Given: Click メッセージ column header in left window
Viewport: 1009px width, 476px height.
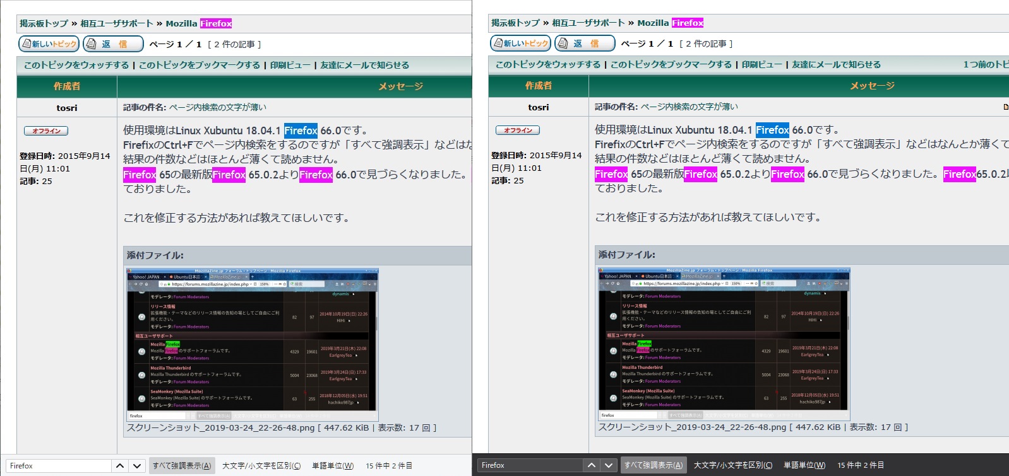Looking at the screenshot, I should [x=401, y=86].
